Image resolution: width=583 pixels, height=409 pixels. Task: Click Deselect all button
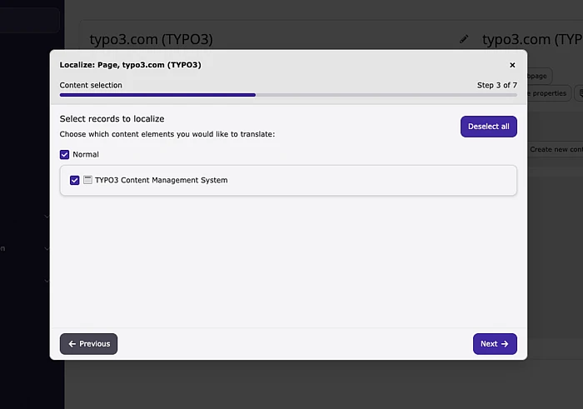point(489,127)
